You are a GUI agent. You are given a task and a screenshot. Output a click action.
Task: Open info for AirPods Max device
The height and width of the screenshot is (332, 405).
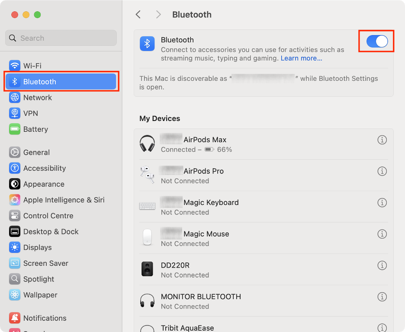pos(382,140)
